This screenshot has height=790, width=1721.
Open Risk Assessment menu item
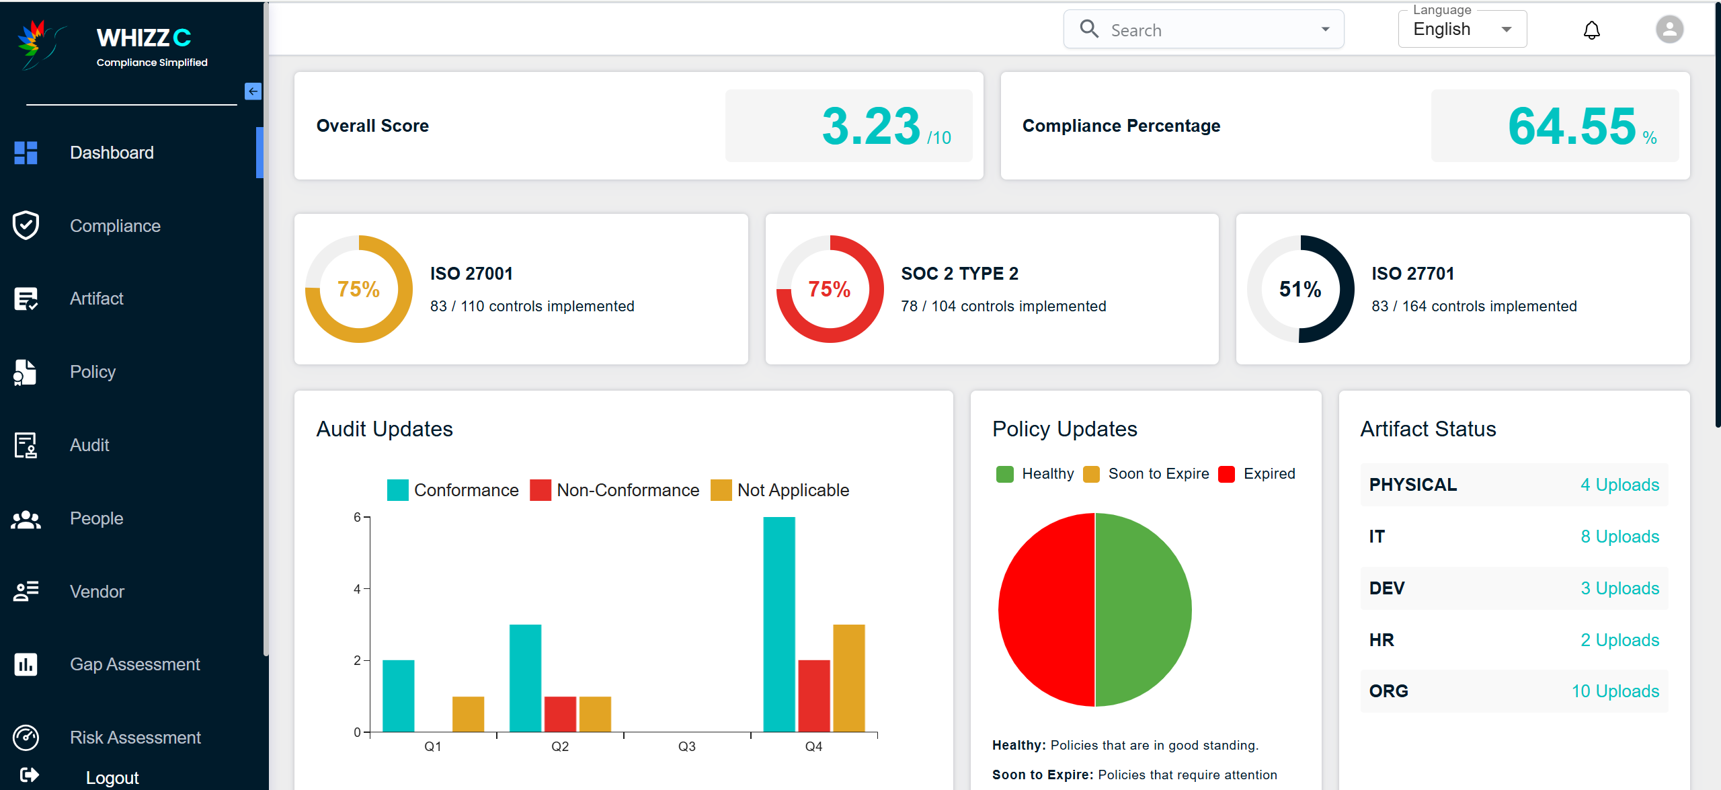coord(134,738)
